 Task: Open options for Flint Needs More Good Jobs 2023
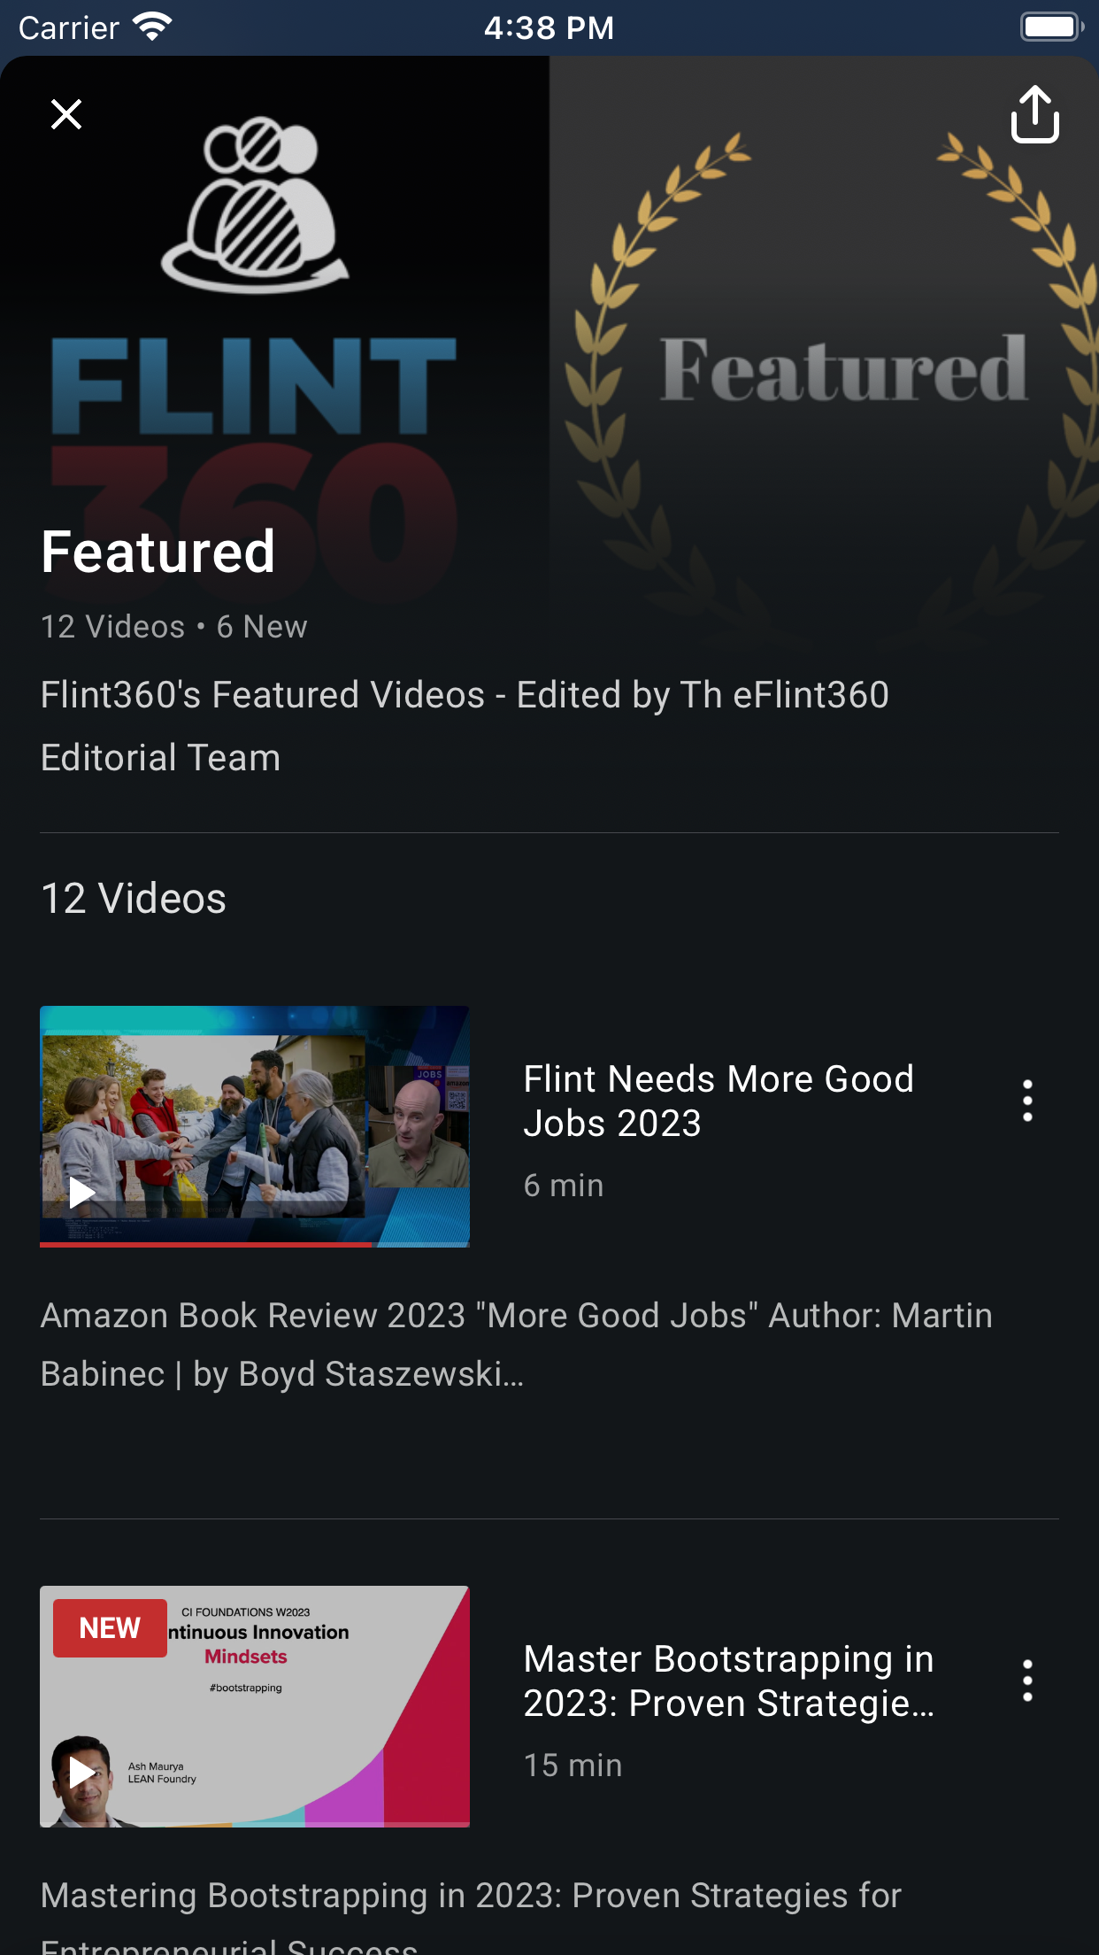coord(1027,1101)
